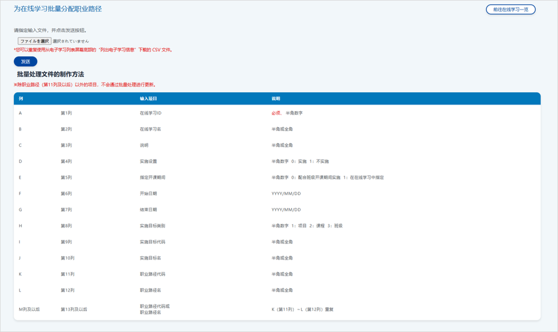
Task: Click the 選択されていません file status text
Action: pos(71,41)
